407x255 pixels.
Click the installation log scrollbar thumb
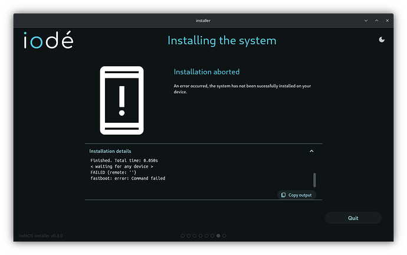click(314, 180)
